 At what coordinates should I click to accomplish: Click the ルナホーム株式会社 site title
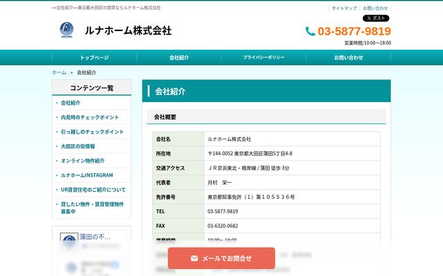(128, 30)
